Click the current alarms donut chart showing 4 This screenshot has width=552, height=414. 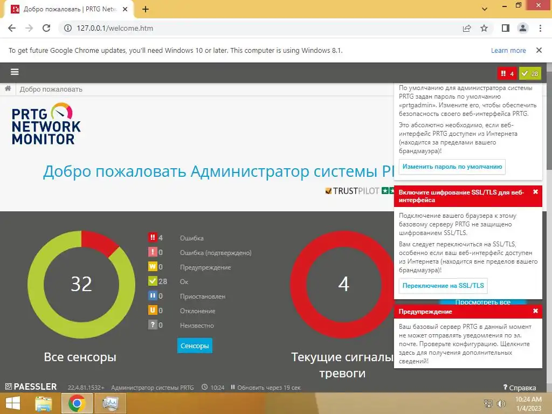343,284
